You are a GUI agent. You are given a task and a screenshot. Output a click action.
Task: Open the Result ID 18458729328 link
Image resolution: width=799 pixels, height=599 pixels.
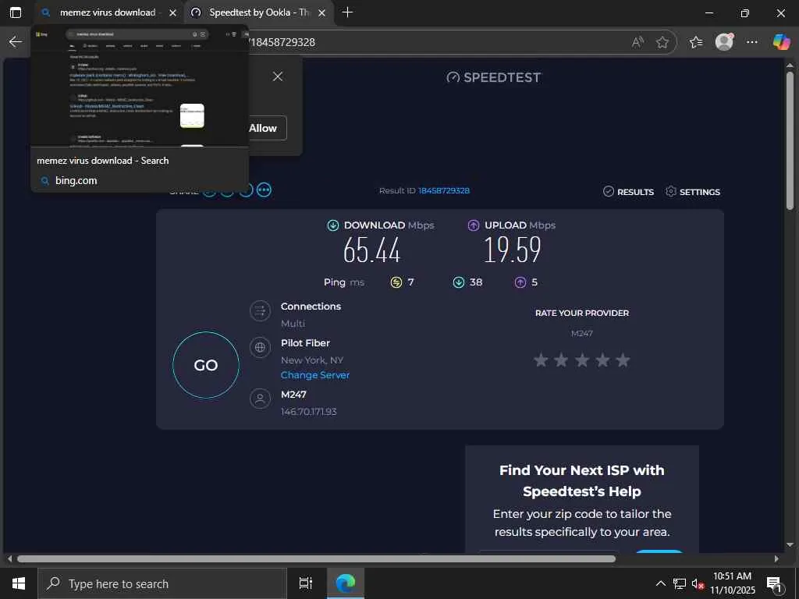click(444, 190)
